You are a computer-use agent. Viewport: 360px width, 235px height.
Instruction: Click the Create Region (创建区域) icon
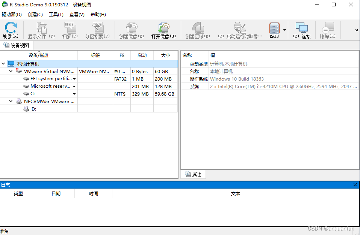pyautogui.click(x=198, y=28)
